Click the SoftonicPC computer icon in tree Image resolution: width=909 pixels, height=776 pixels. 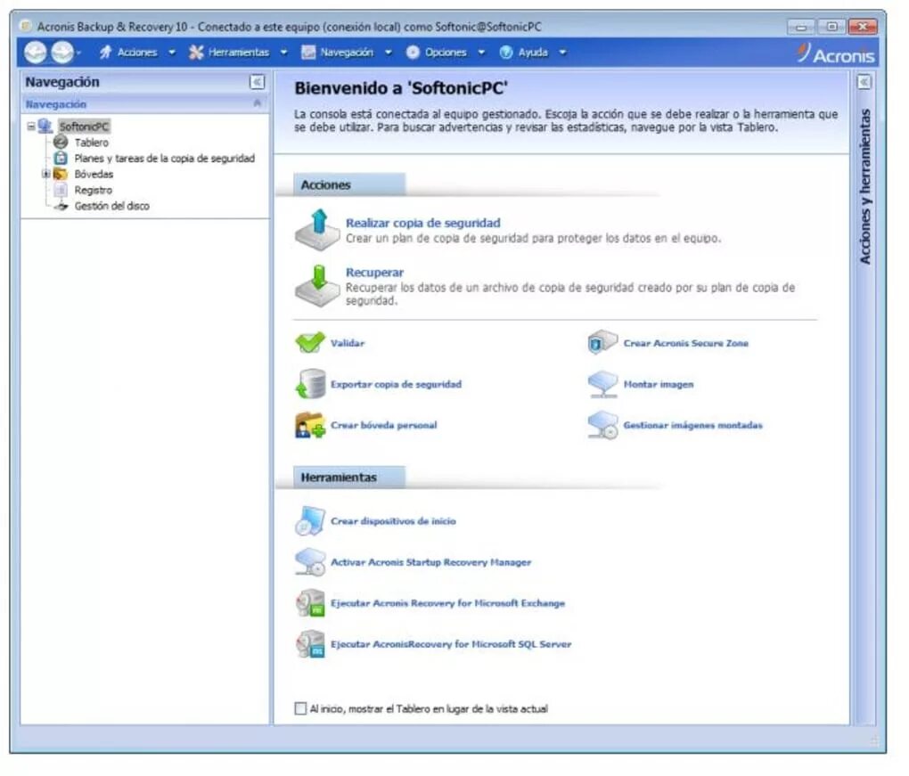click(x=45, y=127)
